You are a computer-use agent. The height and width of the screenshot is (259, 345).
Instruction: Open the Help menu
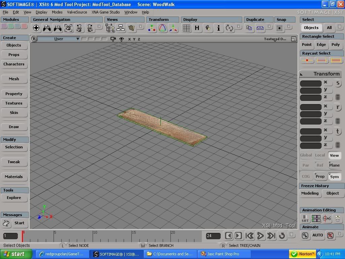point(145,12)
